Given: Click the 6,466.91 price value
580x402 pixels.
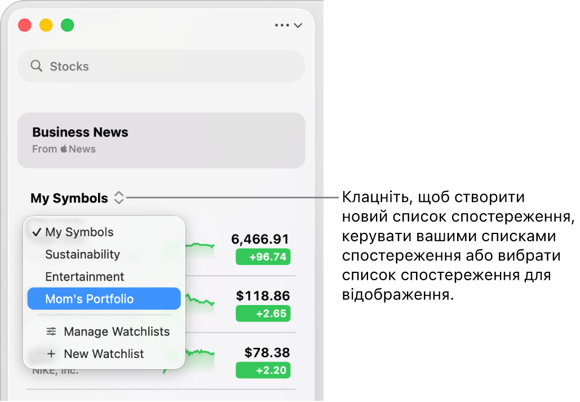Looking at the screenshot, I should [260, 239].
